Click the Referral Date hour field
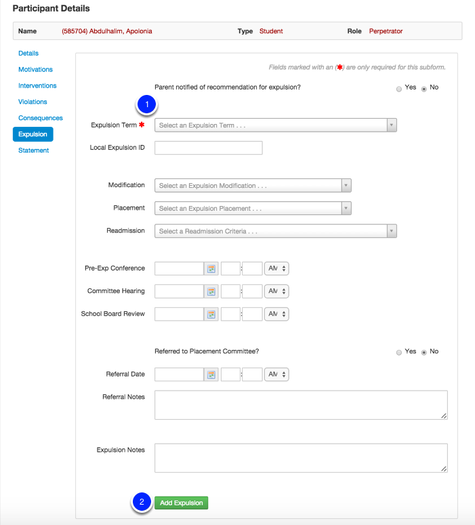This screenshot has width=475, height=525. 230,374
